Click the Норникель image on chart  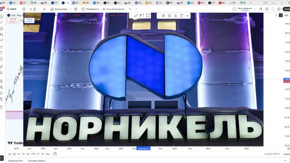(x=143, y=80)
